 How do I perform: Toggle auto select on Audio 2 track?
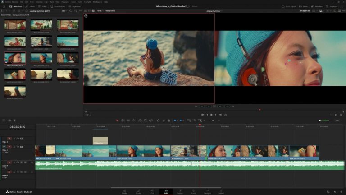click(x=18, y=172)
